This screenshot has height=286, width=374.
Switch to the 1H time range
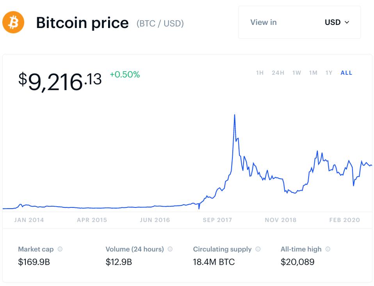coord(260,73)
